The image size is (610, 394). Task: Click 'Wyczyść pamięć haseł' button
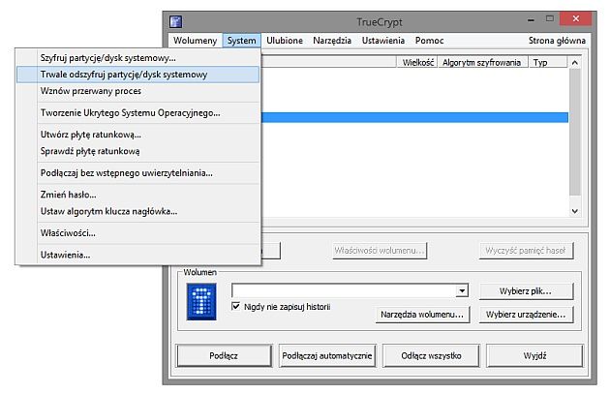[x=526, y=251]
